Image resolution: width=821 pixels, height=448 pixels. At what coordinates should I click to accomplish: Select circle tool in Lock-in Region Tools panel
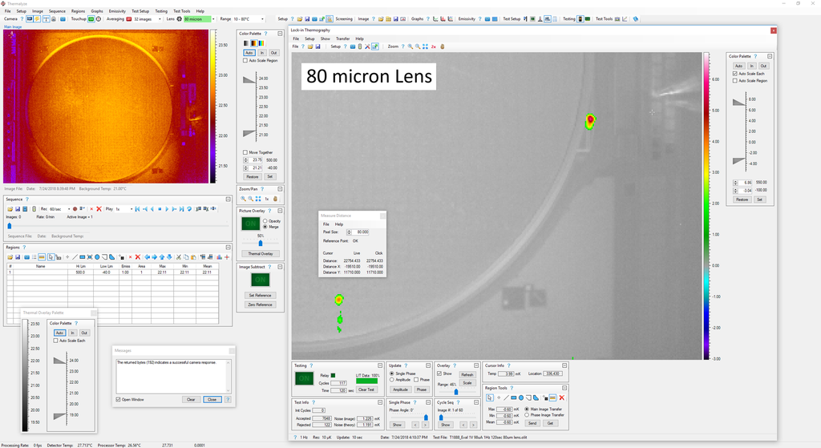pos(521,398)
